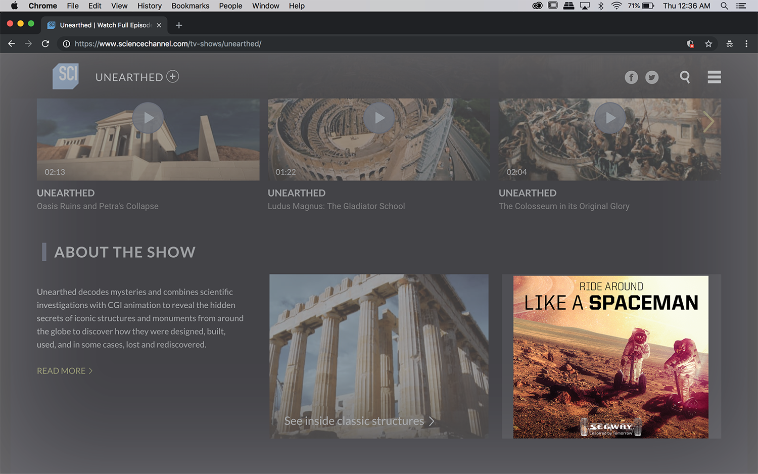Open the Apple menu
Screen dimensions: 758x474
14,6
